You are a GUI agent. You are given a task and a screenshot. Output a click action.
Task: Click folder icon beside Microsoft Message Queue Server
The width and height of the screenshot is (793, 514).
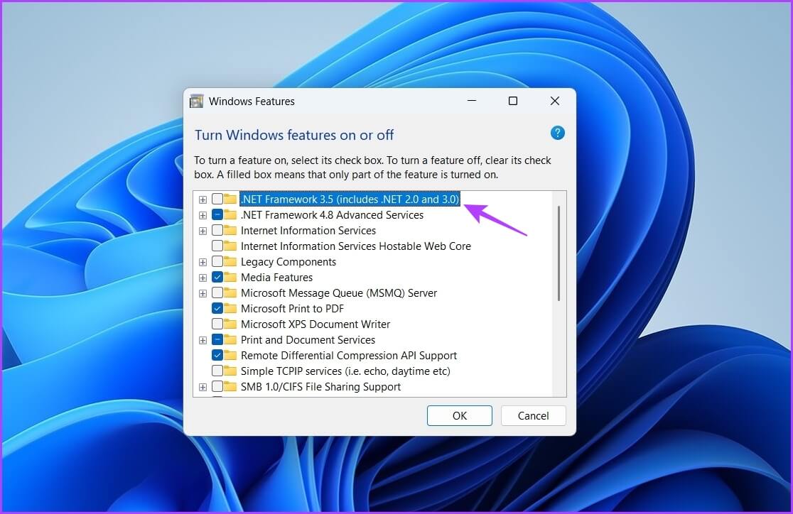pos(231,293)
